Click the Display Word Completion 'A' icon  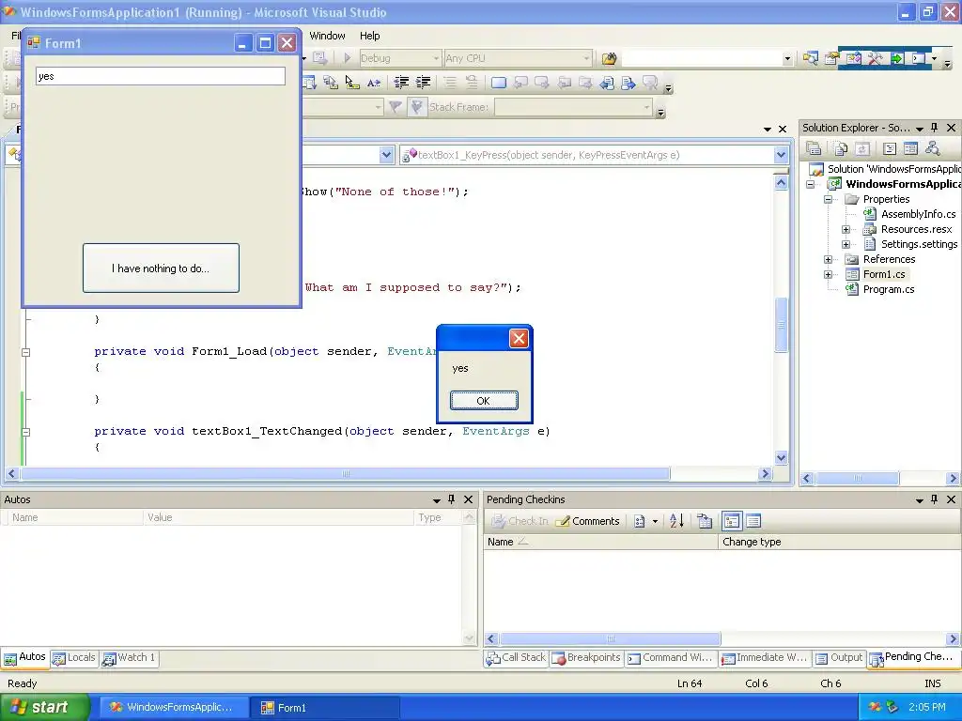[x=373, y=83]
